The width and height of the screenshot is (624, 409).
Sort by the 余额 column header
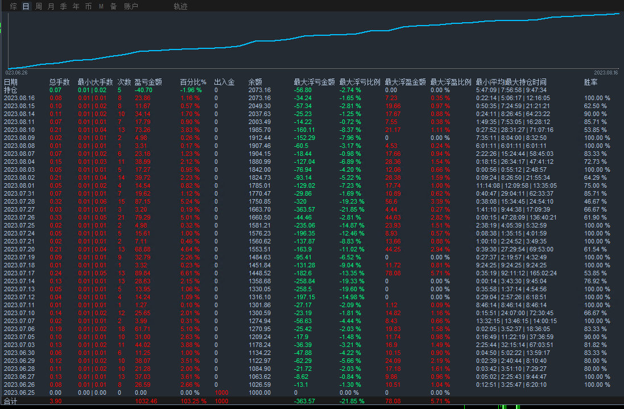pyautogui.click(x=255, y=82)
